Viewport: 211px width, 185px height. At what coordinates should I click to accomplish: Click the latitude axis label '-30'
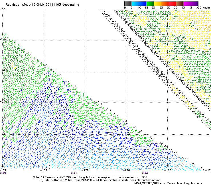pyautogui.click(x=3, y=9)
